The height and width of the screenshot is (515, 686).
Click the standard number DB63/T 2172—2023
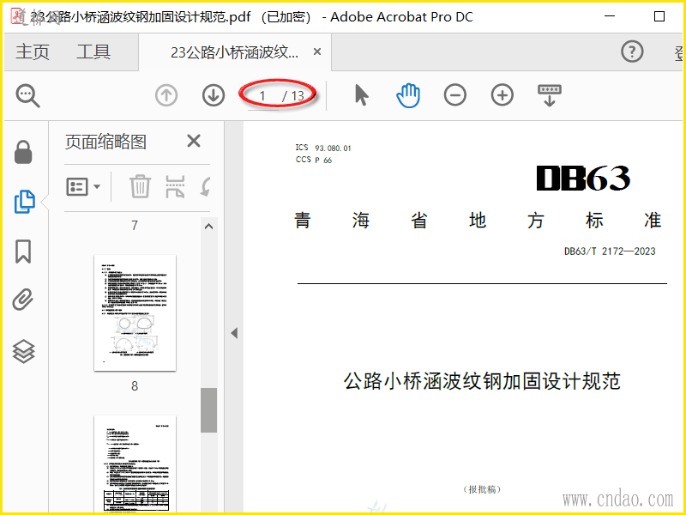pos(610,251)
